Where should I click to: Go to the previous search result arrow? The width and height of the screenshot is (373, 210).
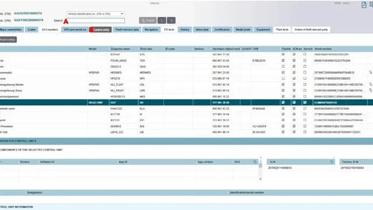(162, 20)
